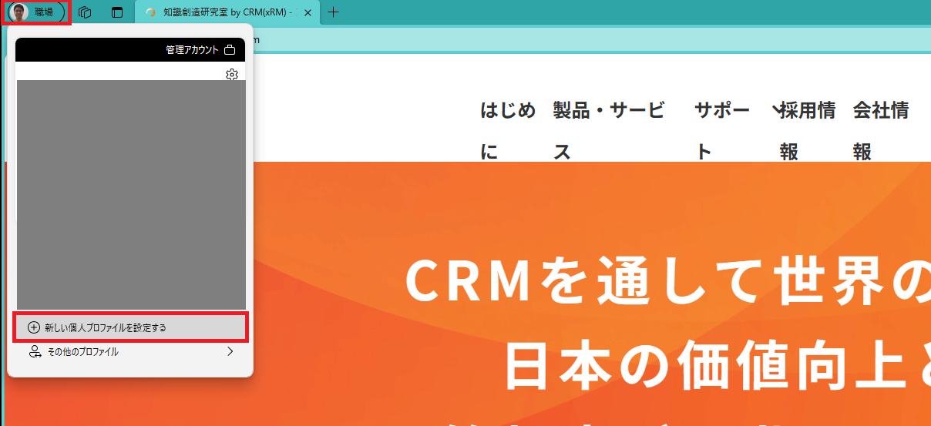Open the 会社情報 navigation link

pos(881,132)
